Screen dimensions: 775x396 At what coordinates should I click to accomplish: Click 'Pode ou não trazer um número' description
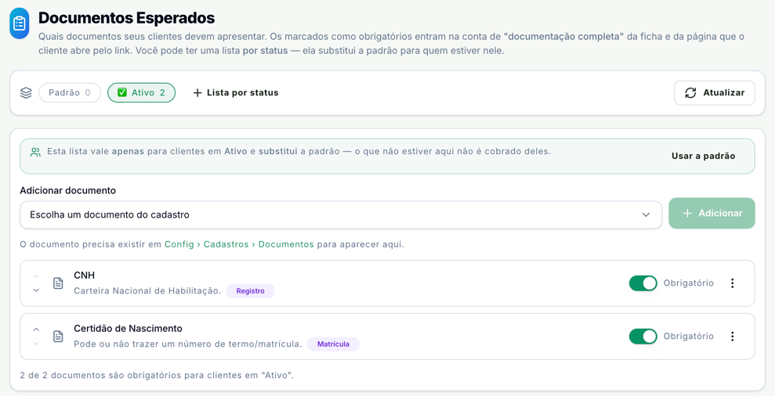tap(188, 344)
